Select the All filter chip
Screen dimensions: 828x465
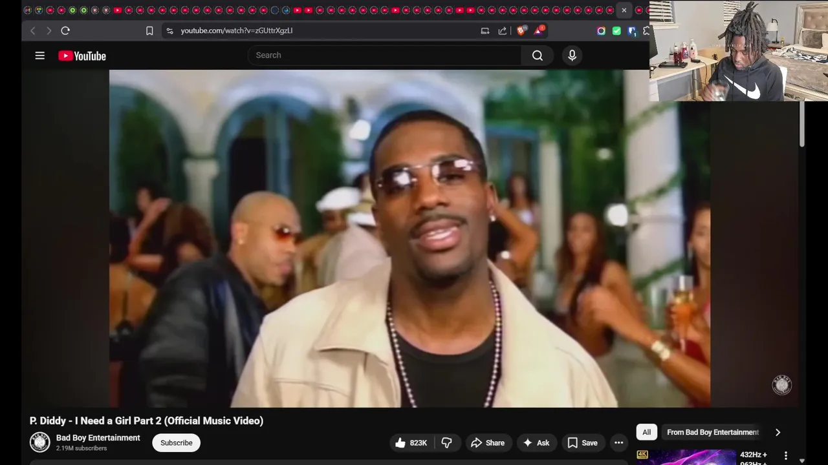(x=646, y=432)
